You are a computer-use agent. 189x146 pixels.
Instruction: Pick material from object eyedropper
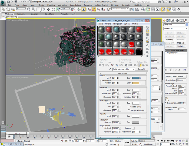110,69
